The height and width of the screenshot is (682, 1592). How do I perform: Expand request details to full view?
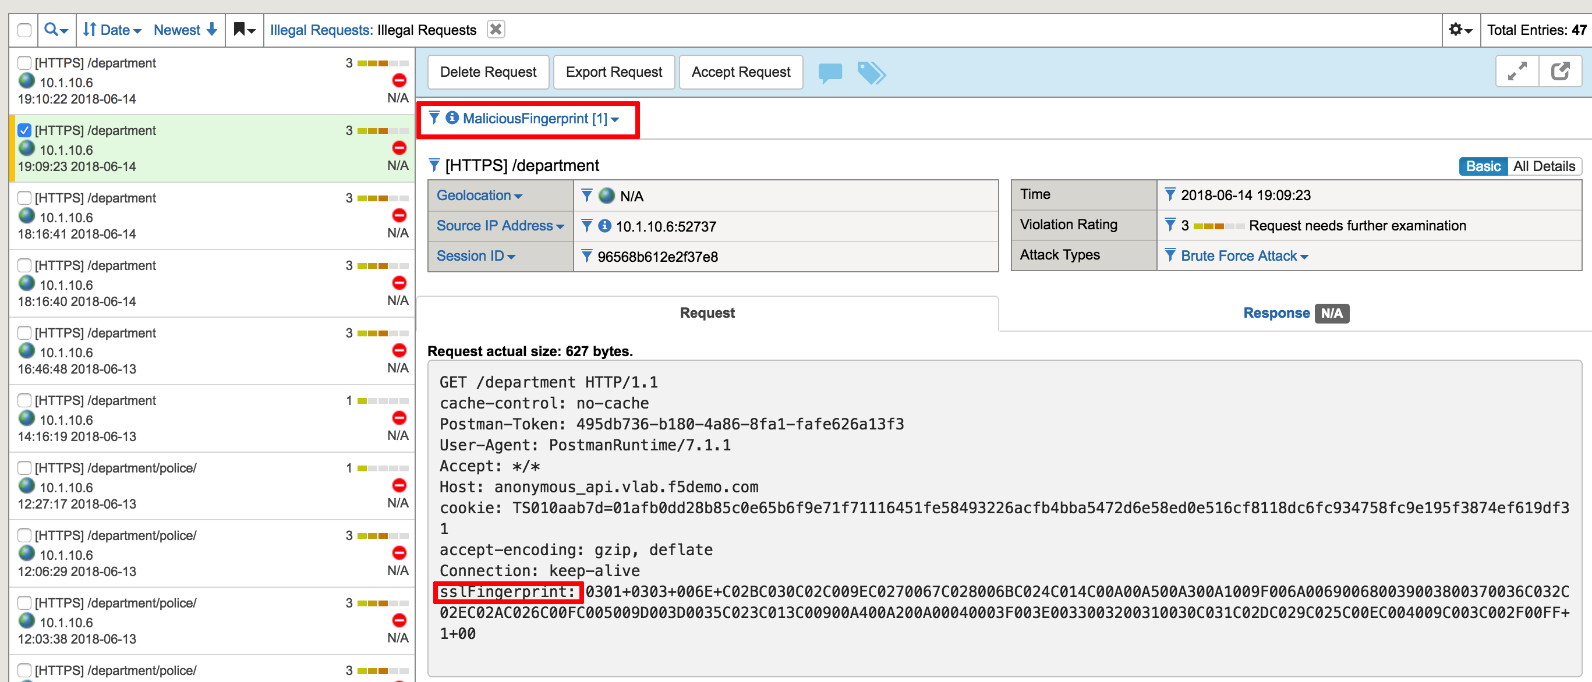tap(1517, 72)
